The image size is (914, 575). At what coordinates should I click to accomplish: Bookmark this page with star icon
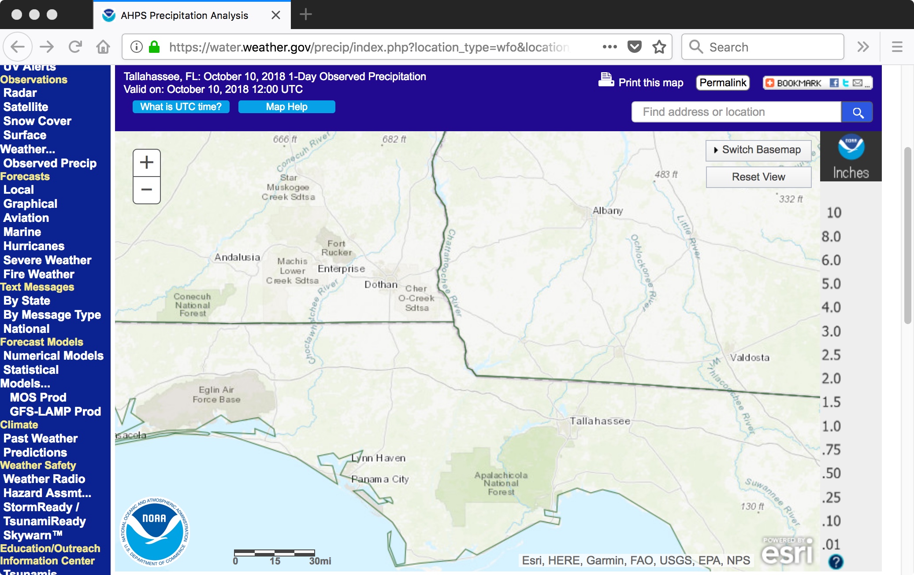point(659,47)
